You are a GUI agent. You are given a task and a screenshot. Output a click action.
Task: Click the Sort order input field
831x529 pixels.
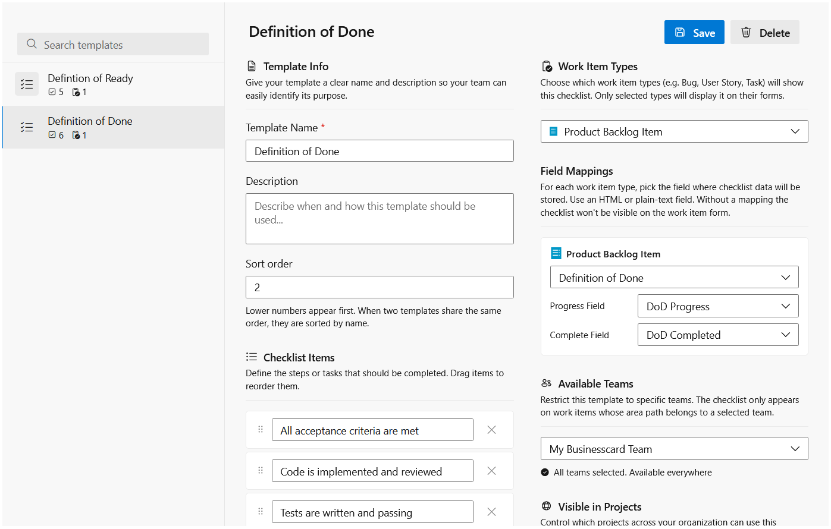coord(380,287)
